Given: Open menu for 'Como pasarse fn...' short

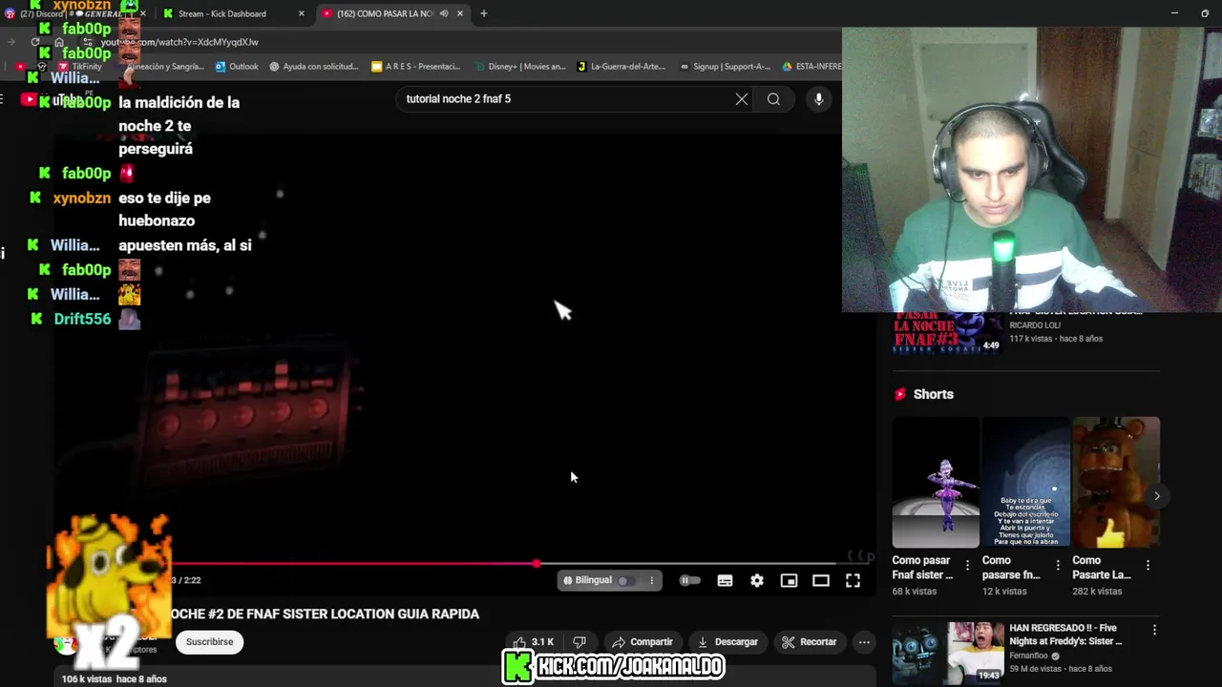Looking at the screenshot, I should 1058,566.
